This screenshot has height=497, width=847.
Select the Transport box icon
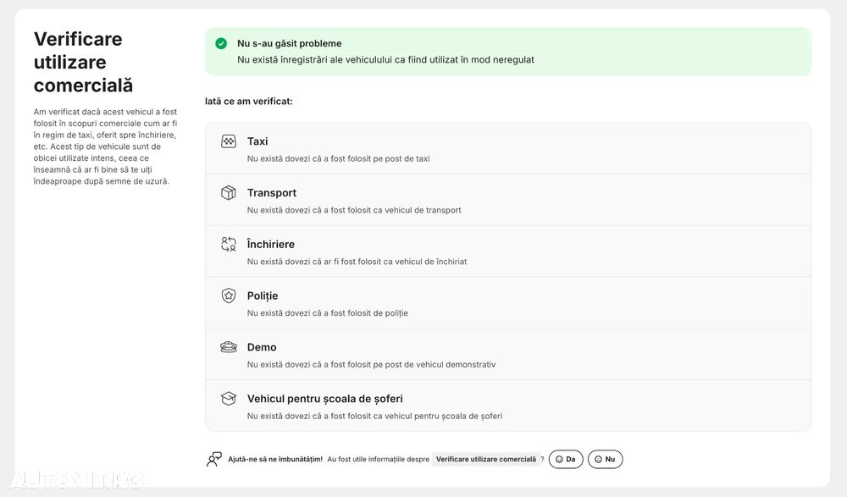click(229, 193)
